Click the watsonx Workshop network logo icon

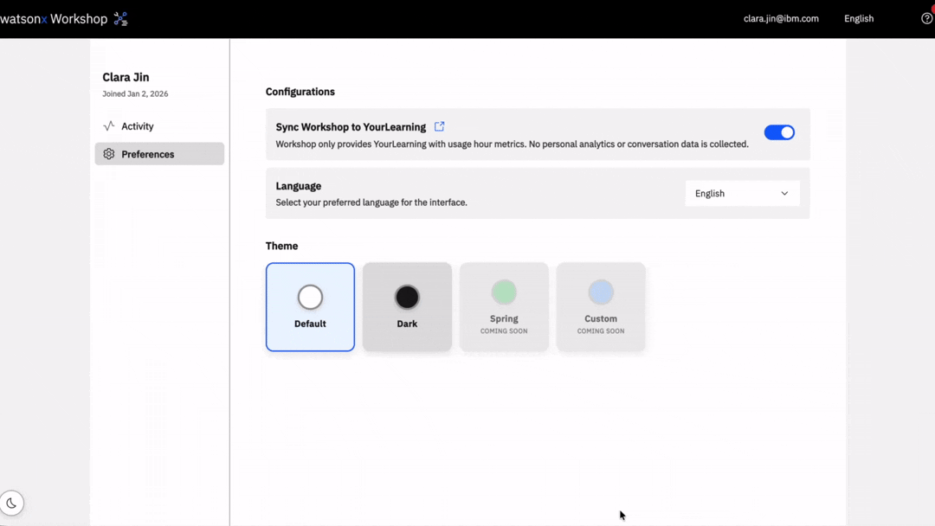[x=120, y=19]
